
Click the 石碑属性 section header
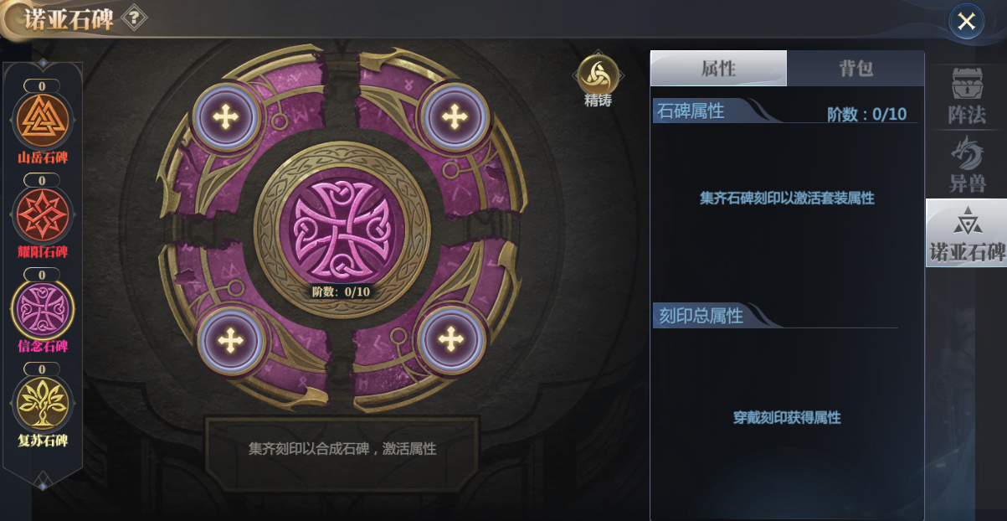(691, 111)
